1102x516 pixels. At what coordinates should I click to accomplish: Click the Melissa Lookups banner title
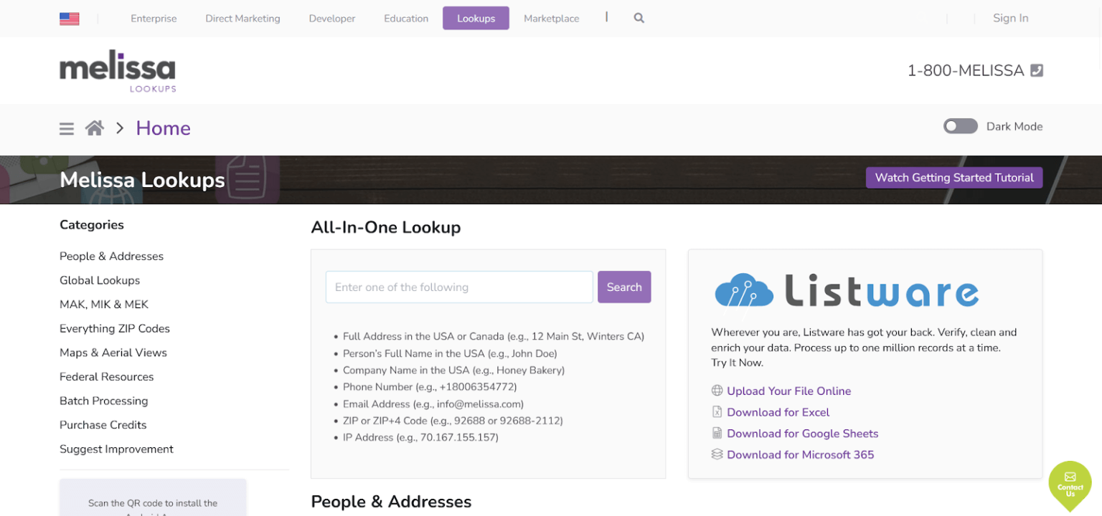tap(142, 180)
